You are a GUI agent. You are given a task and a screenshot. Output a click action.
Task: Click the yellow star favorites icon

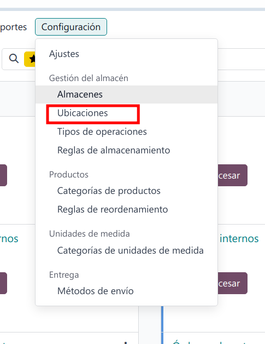30,59
